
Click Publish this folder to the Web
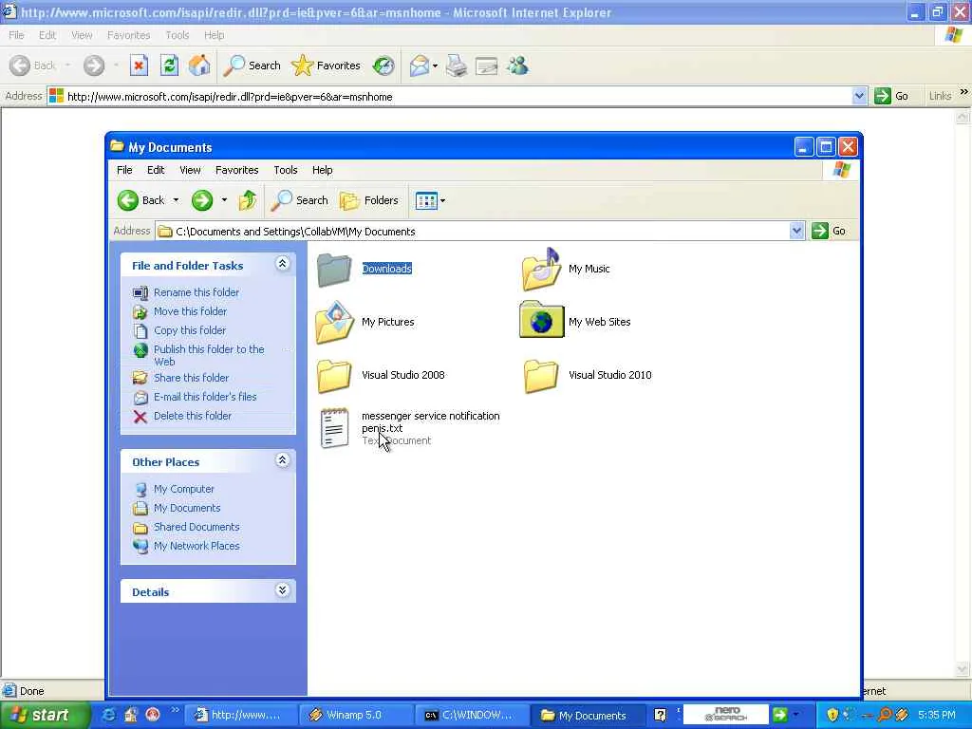pyautogui.click(x=209, y=355)
